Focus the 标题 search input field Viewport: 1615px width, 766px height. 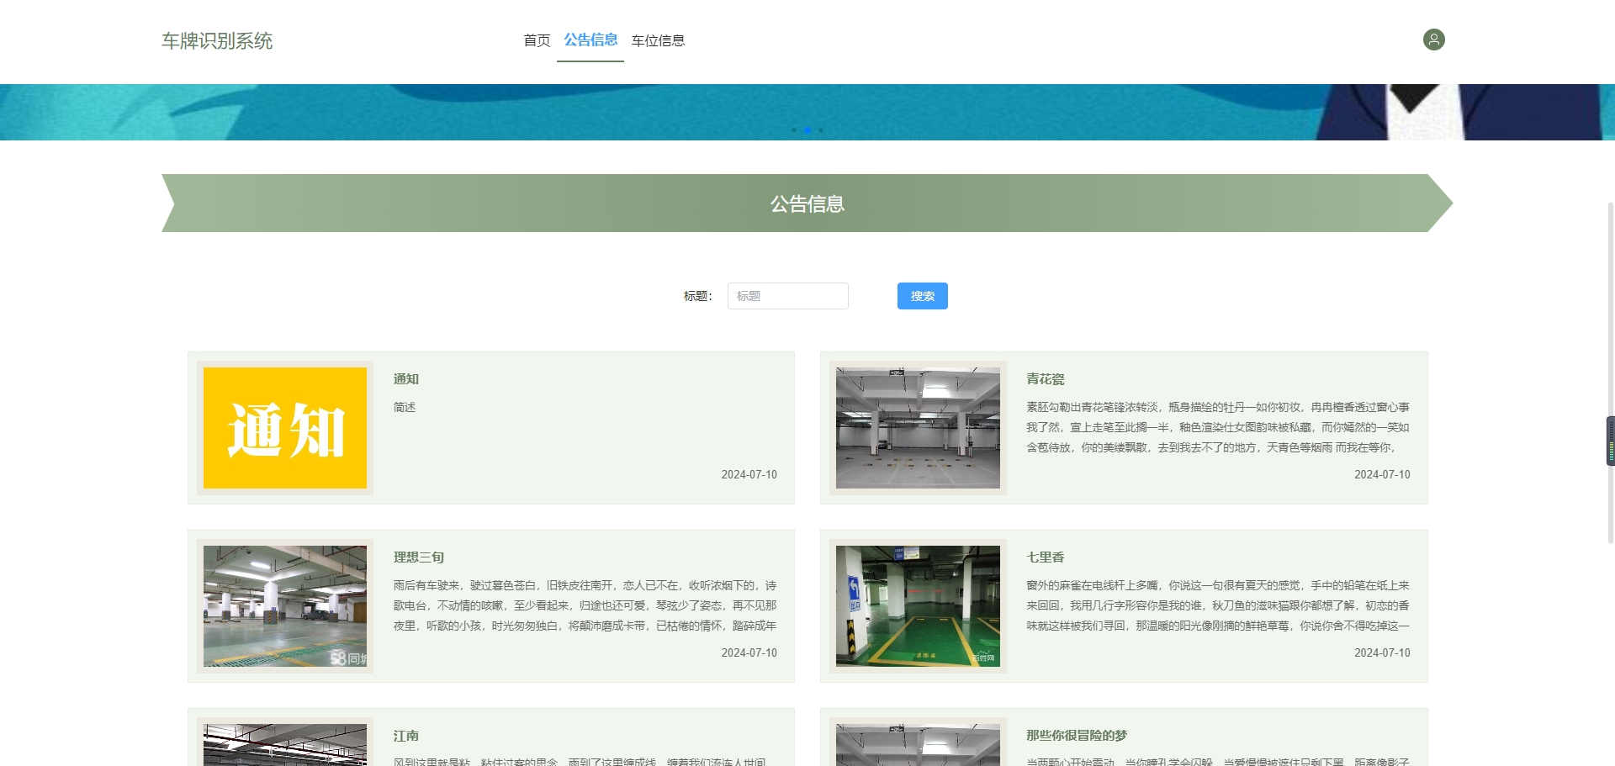[x=788, y=296]
